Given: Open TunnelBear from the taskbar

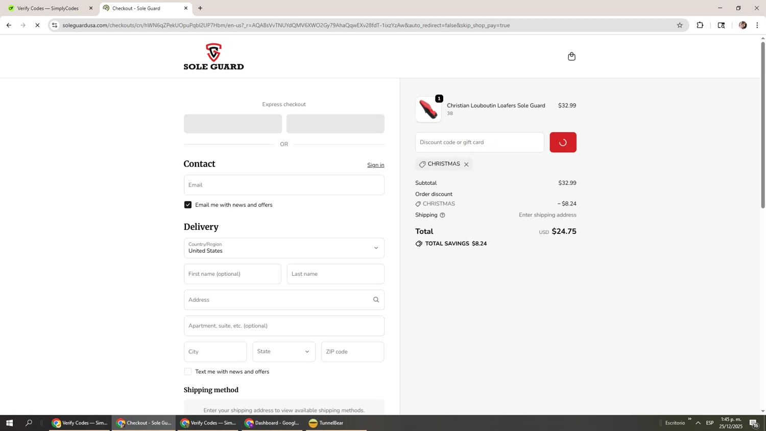Looking at the screenshot, I should pyautogui.click(x=336, y=423).
